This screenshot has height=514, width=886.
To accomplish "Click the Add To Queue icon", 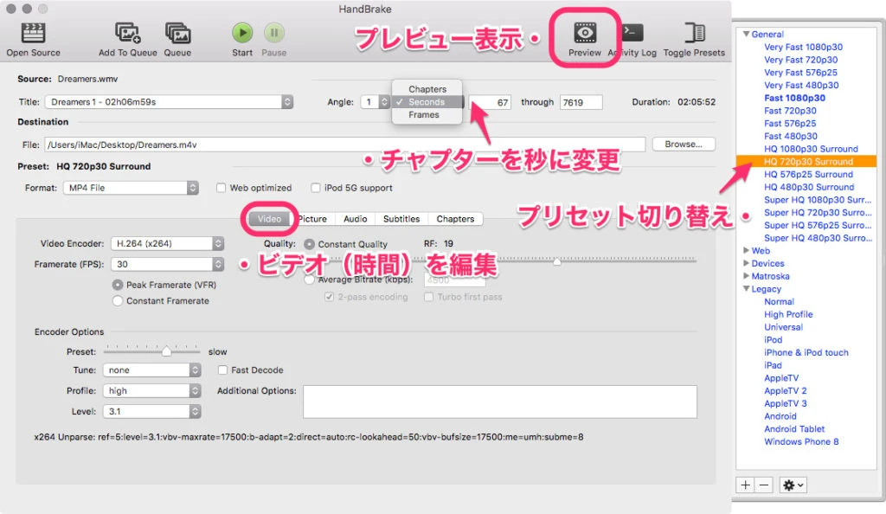I will (x=128, y=33).
